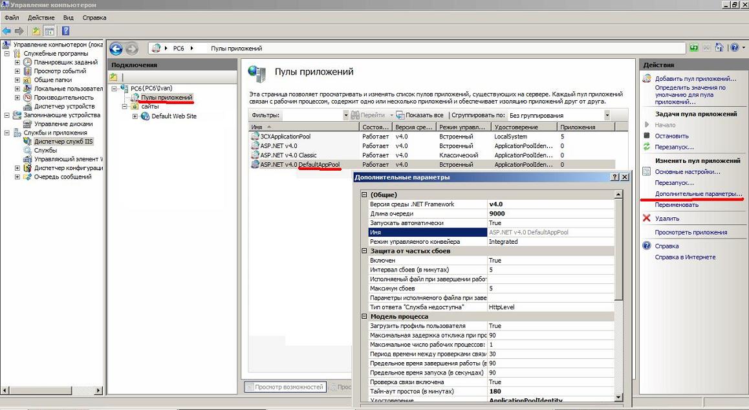Click the help question mark toolbar icon
749x410 pixels.
(x=66, y=30)
